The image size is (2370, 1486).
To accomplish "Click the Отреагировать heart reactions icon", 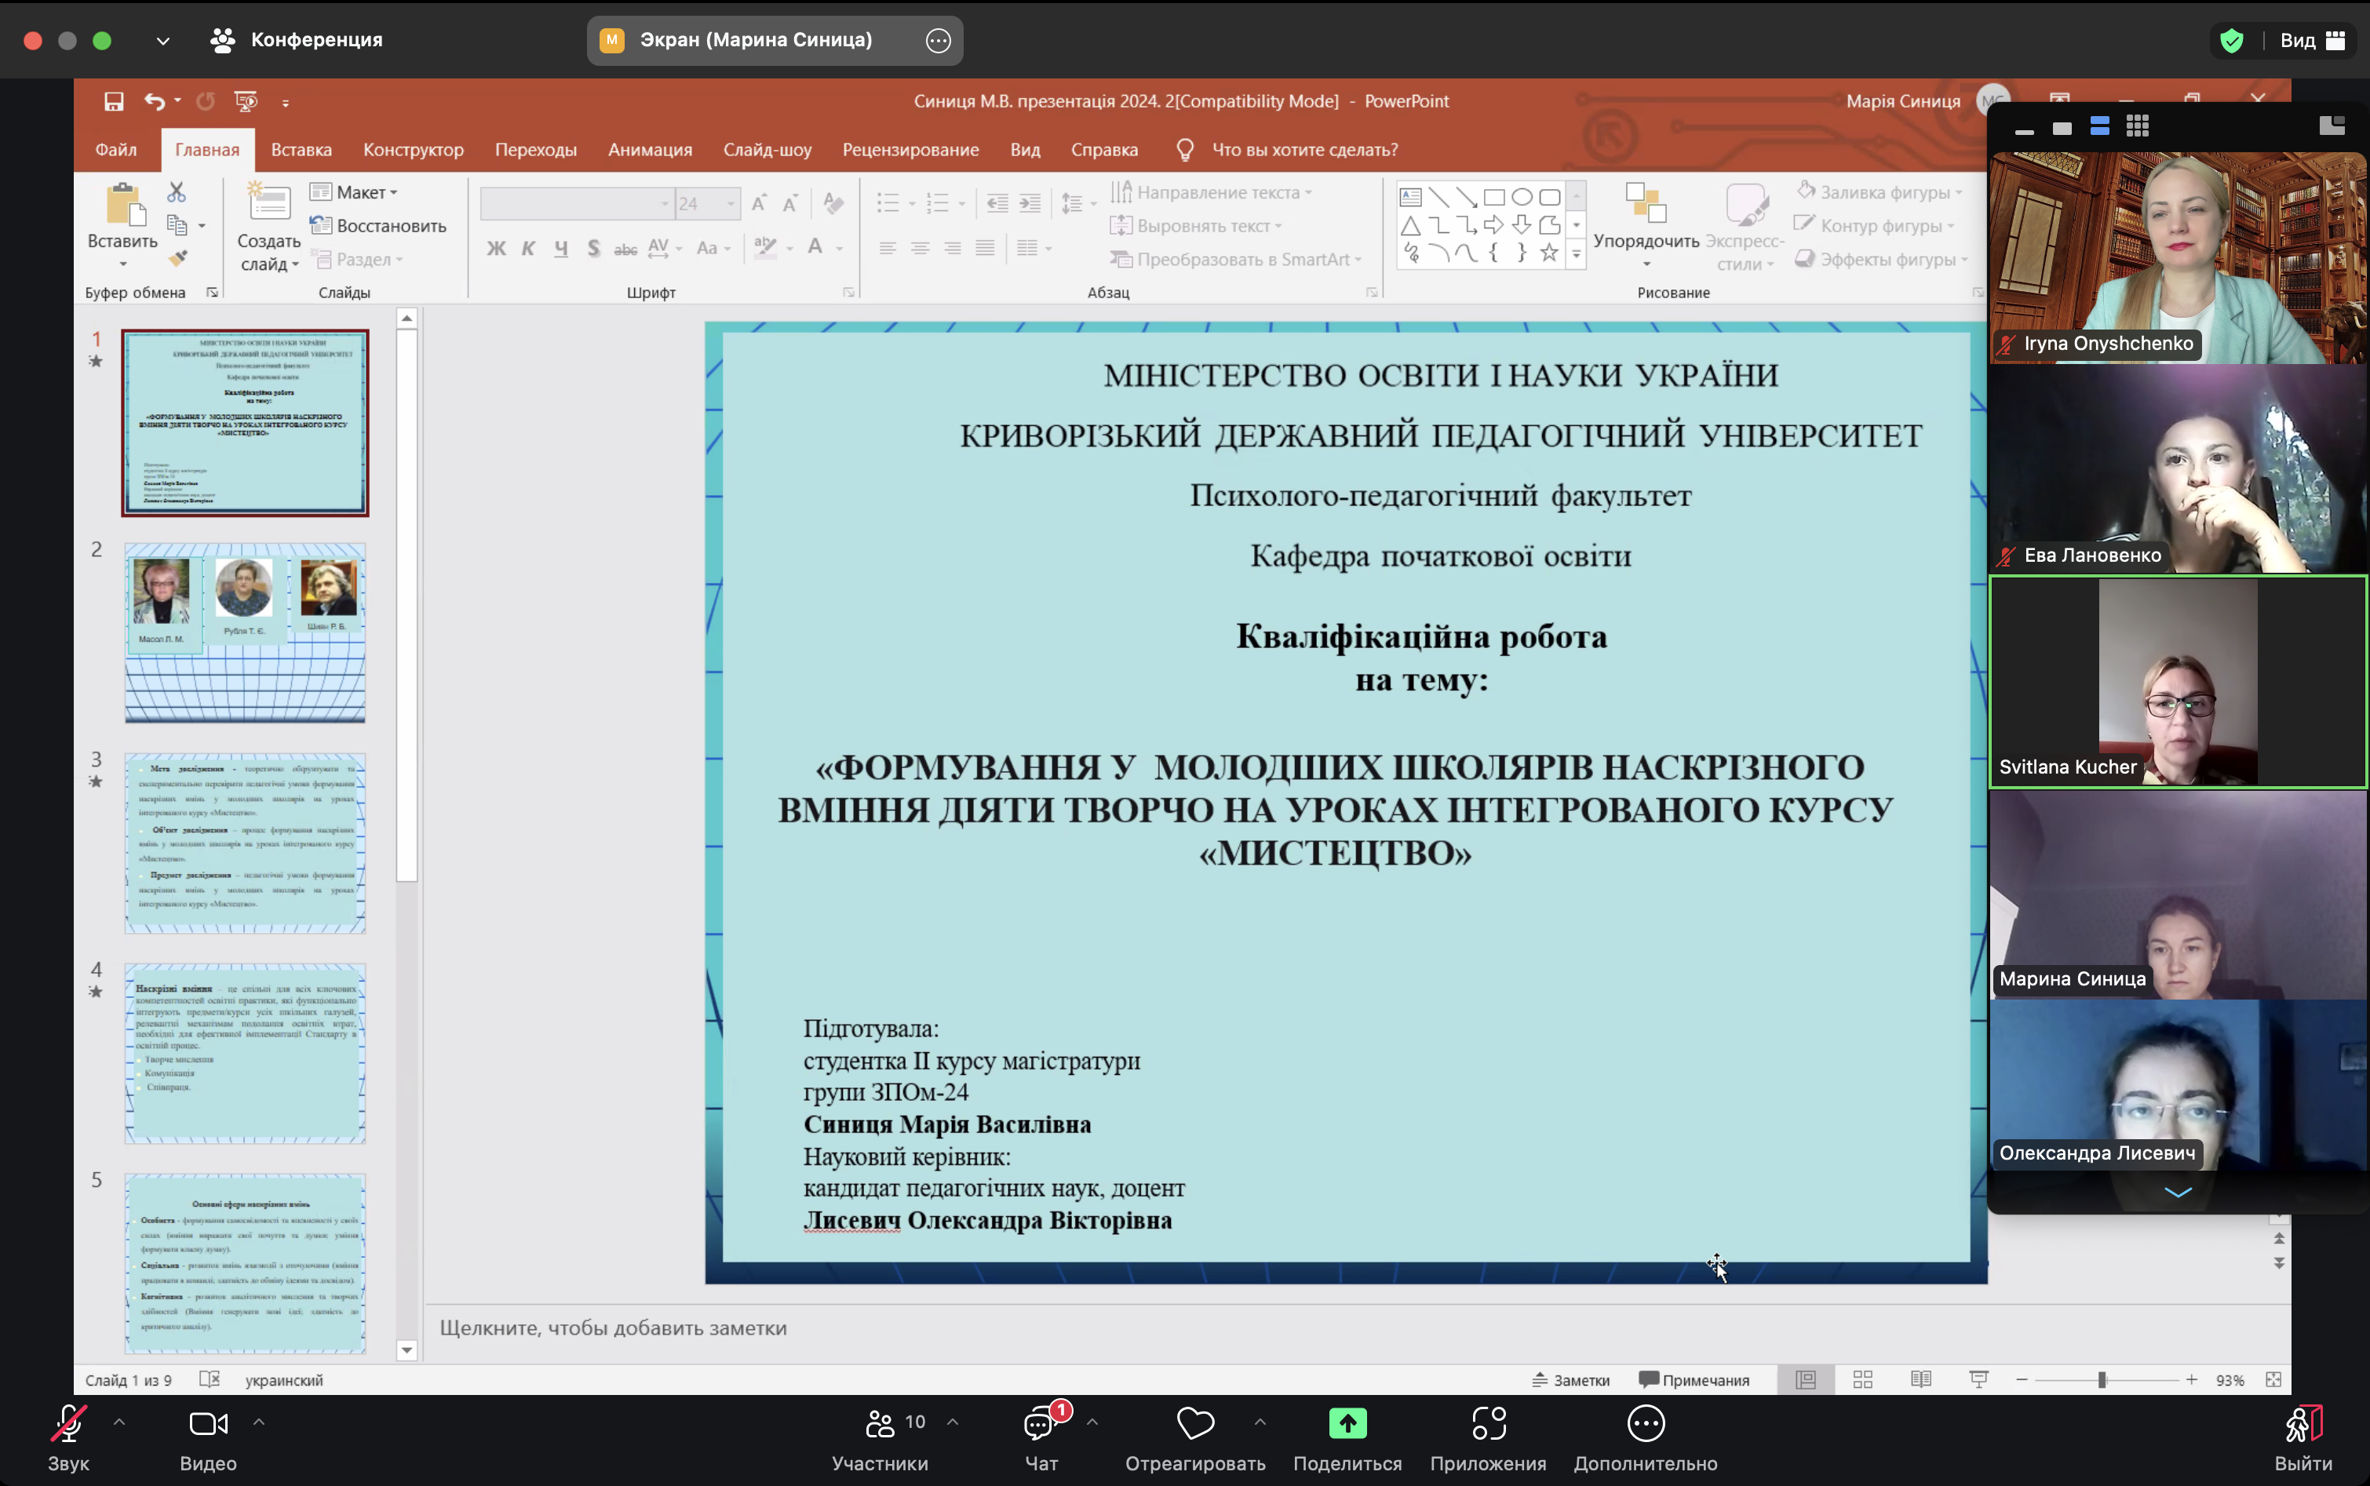I will click(x=1195, y=1423).
